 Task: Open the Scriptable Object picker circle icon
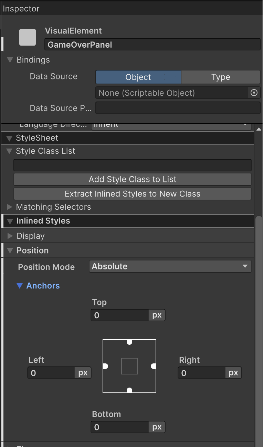pos(254,93)
